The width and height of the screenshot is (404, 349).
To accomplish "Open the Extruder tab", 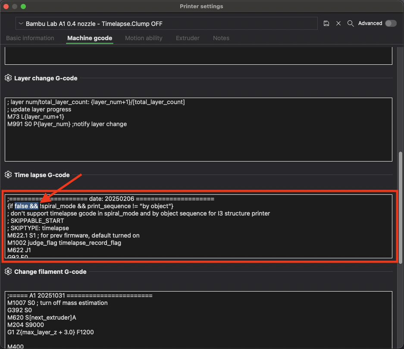I will click(x=188, y=38).
